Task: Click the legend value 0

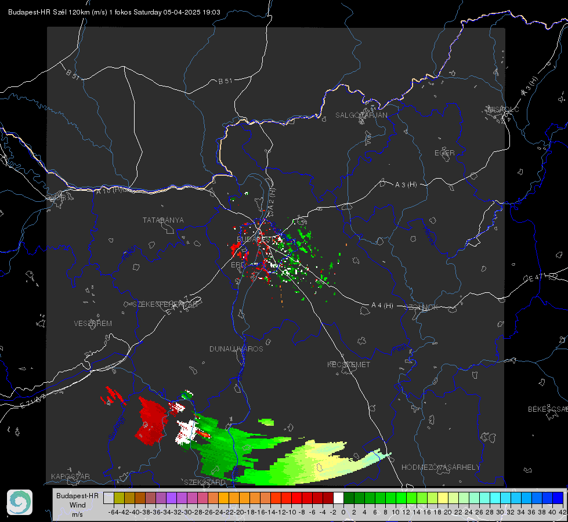Action: [x=343, y=512]
